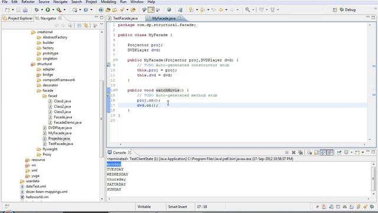Image resolution: width=378 pixels, height=213 pixels.
Task: Click the Open Type toolbar icon
Action: click(x=107, y=10)
